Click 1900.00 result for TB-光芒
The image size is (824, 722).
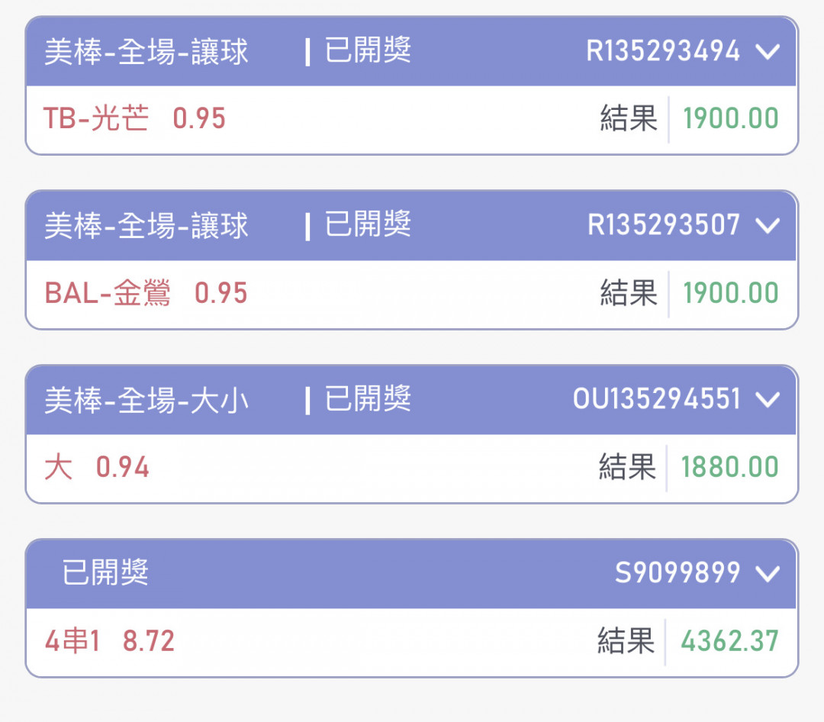(x=730, y=119)
